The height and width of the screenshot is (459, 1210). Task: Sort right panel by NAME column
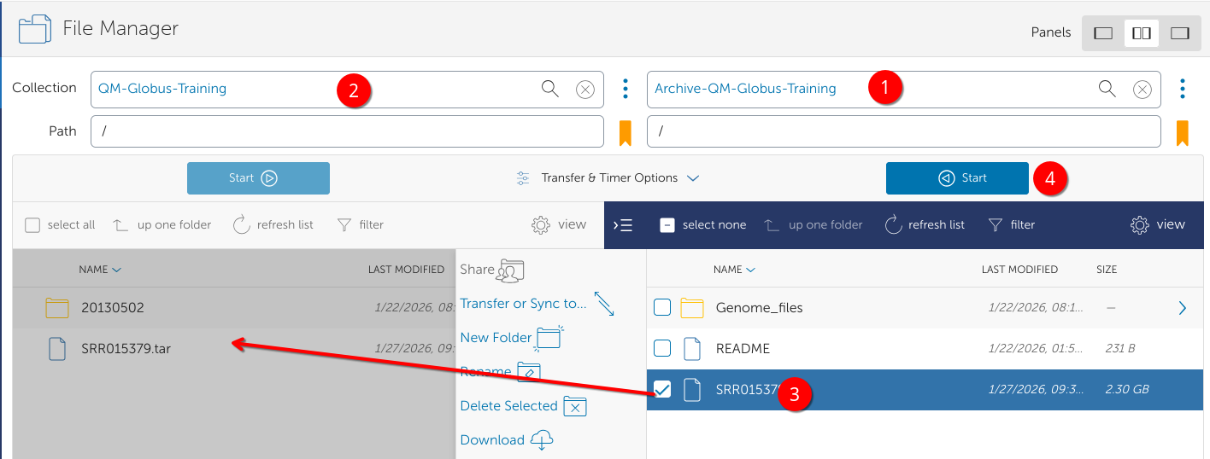tap(732, 270)
